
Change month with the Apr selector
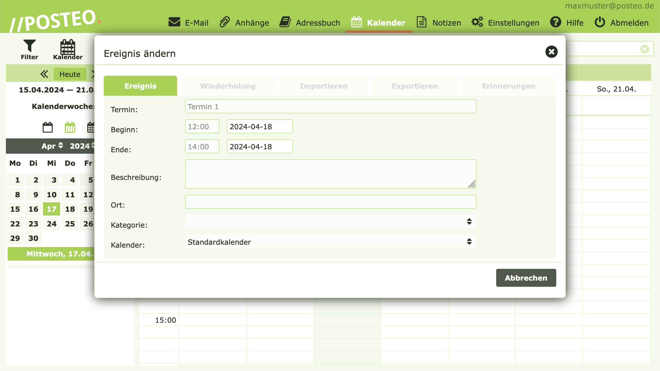[52, 146]
